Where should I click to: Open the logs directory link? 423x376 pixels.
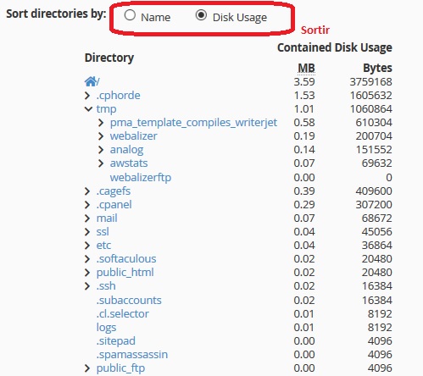click(x=106, y=328)
